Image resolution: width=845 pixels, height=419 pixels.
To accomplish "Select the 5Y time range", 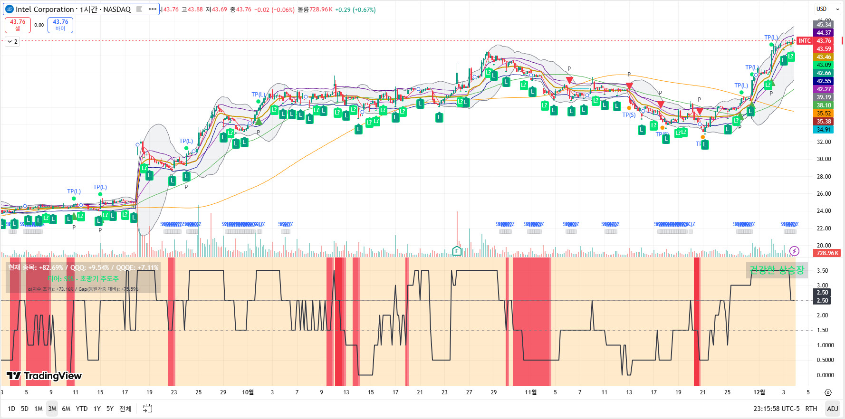I will click(110, 409).
